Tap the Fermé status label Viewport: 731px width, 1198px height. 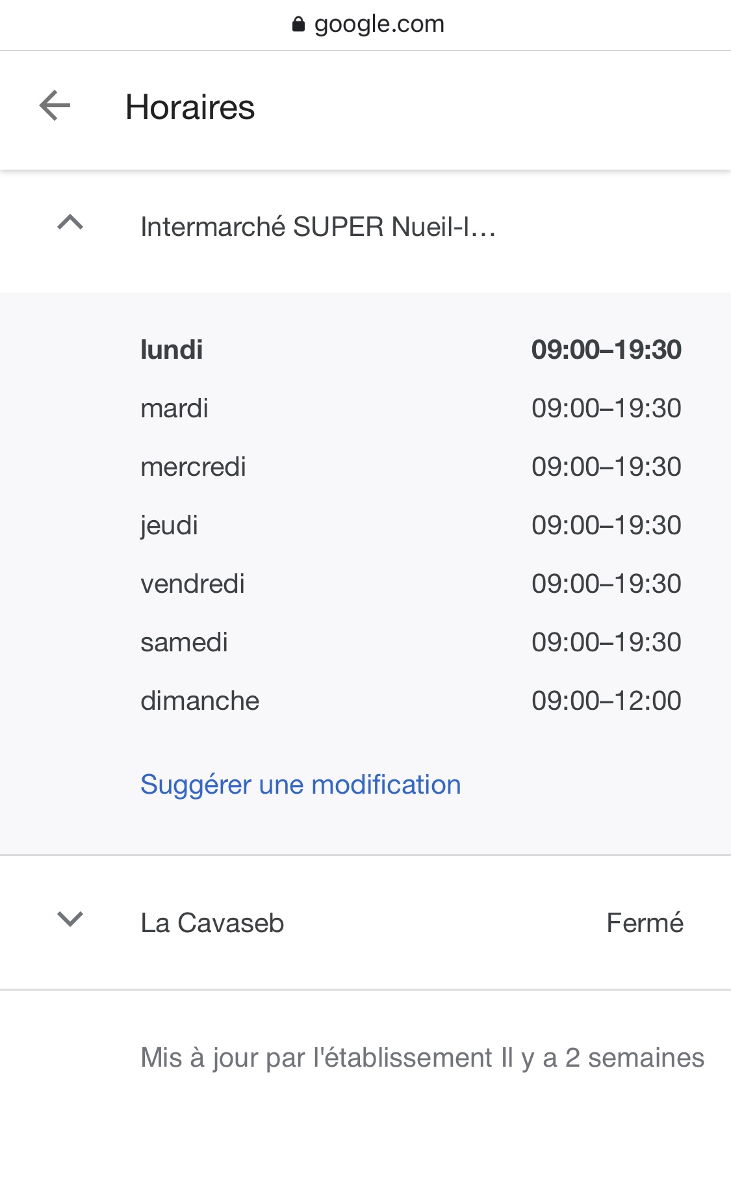(644, 923)
